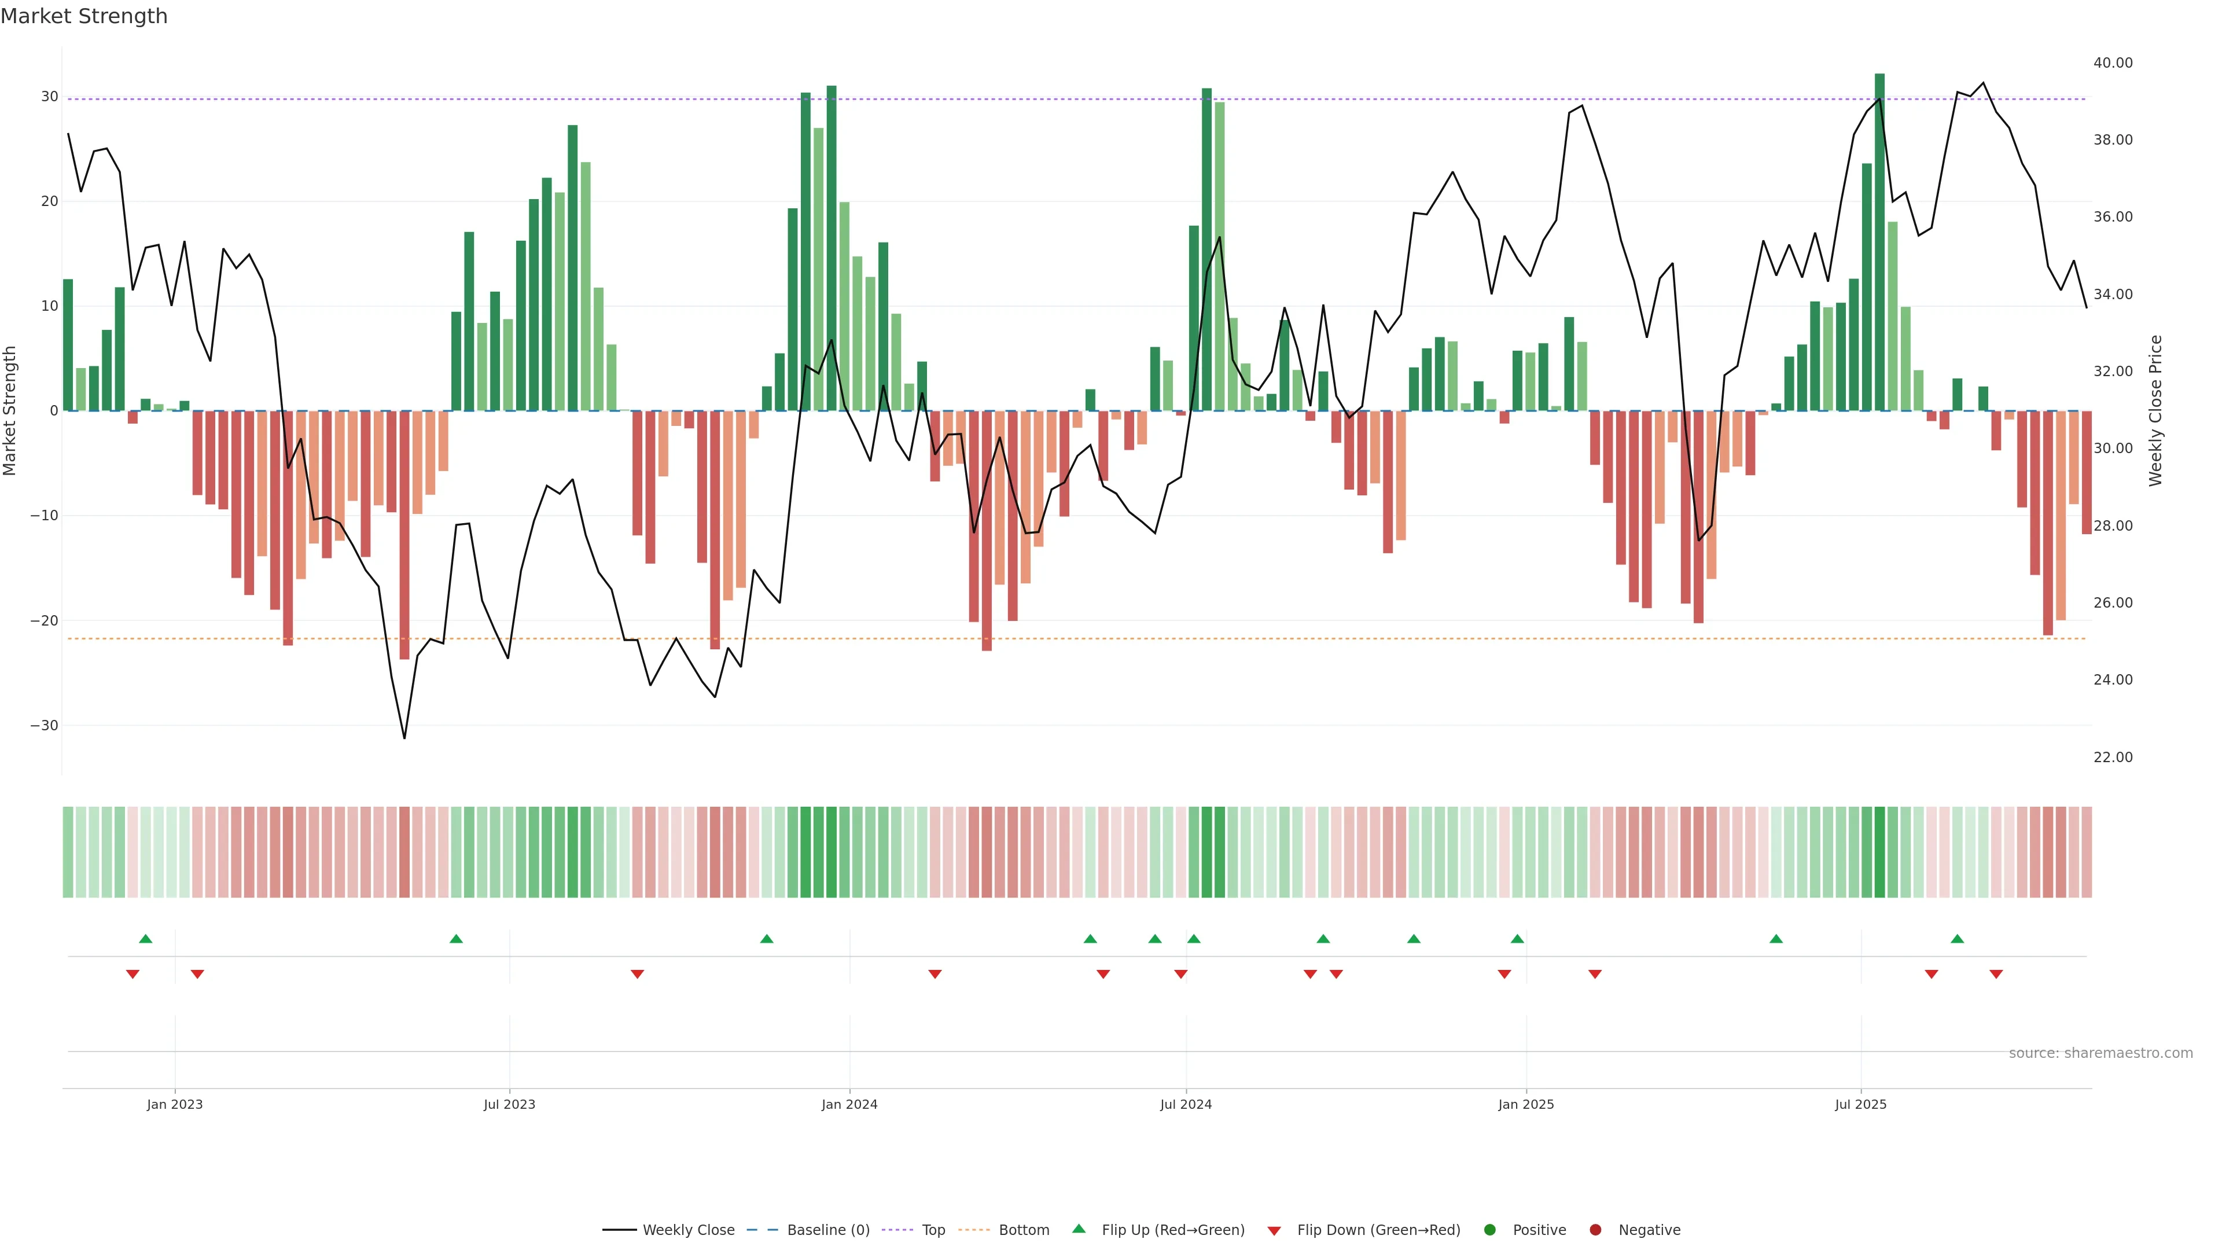Viewport: 2222px width, 1250px height.
Task: Click the 40.00 right axis tick label
Action: 2113,63
